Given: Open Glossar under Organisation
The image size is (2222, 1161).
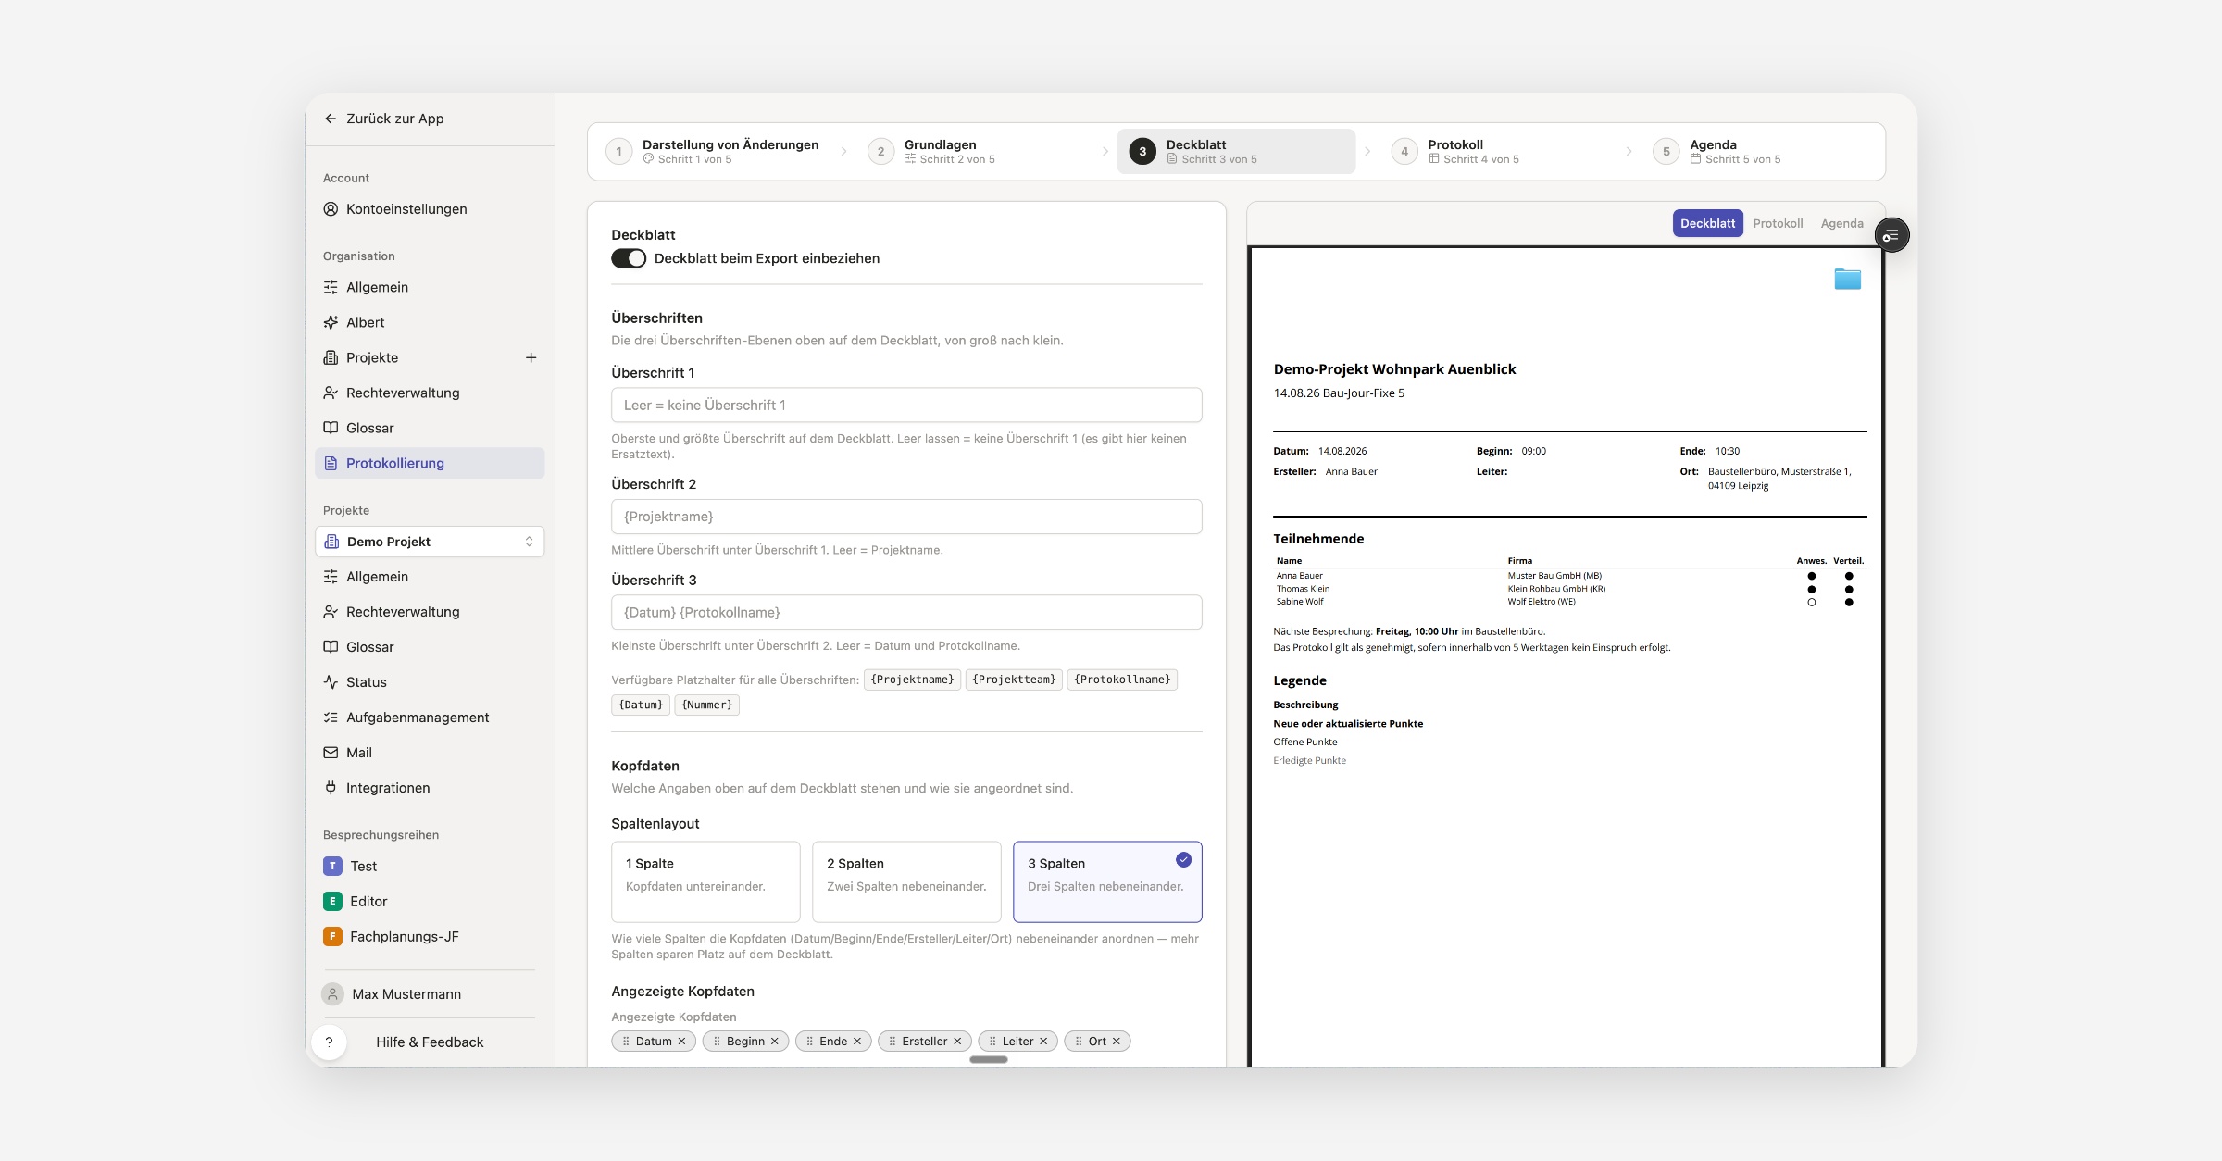Looking at the screenshot, I should point(430,428).
